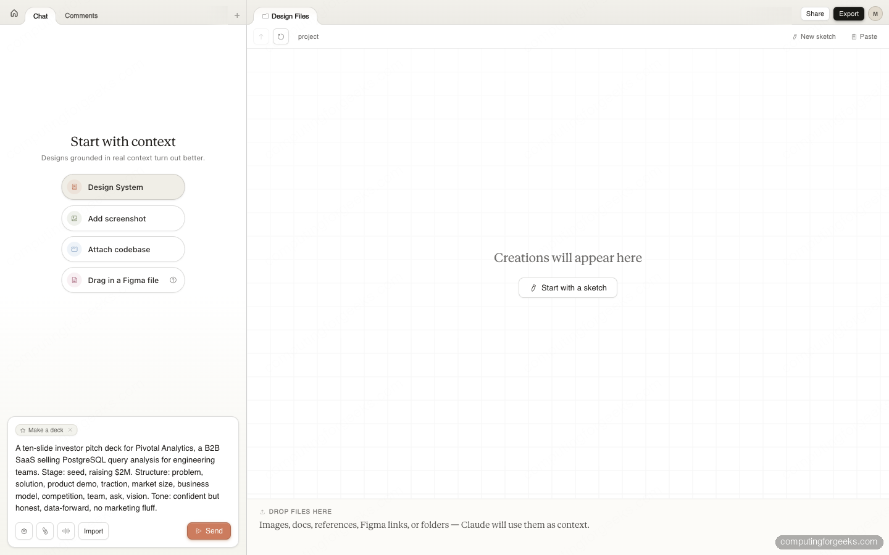
Task: Select the voice dictation icon
Action: (66, 531)
